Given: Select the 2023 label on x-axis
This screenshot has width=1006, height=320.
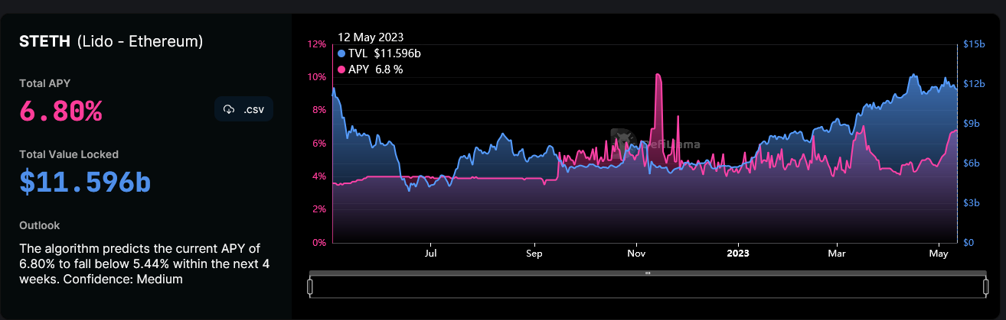Looking at the screenshot, I should [738, 253].
